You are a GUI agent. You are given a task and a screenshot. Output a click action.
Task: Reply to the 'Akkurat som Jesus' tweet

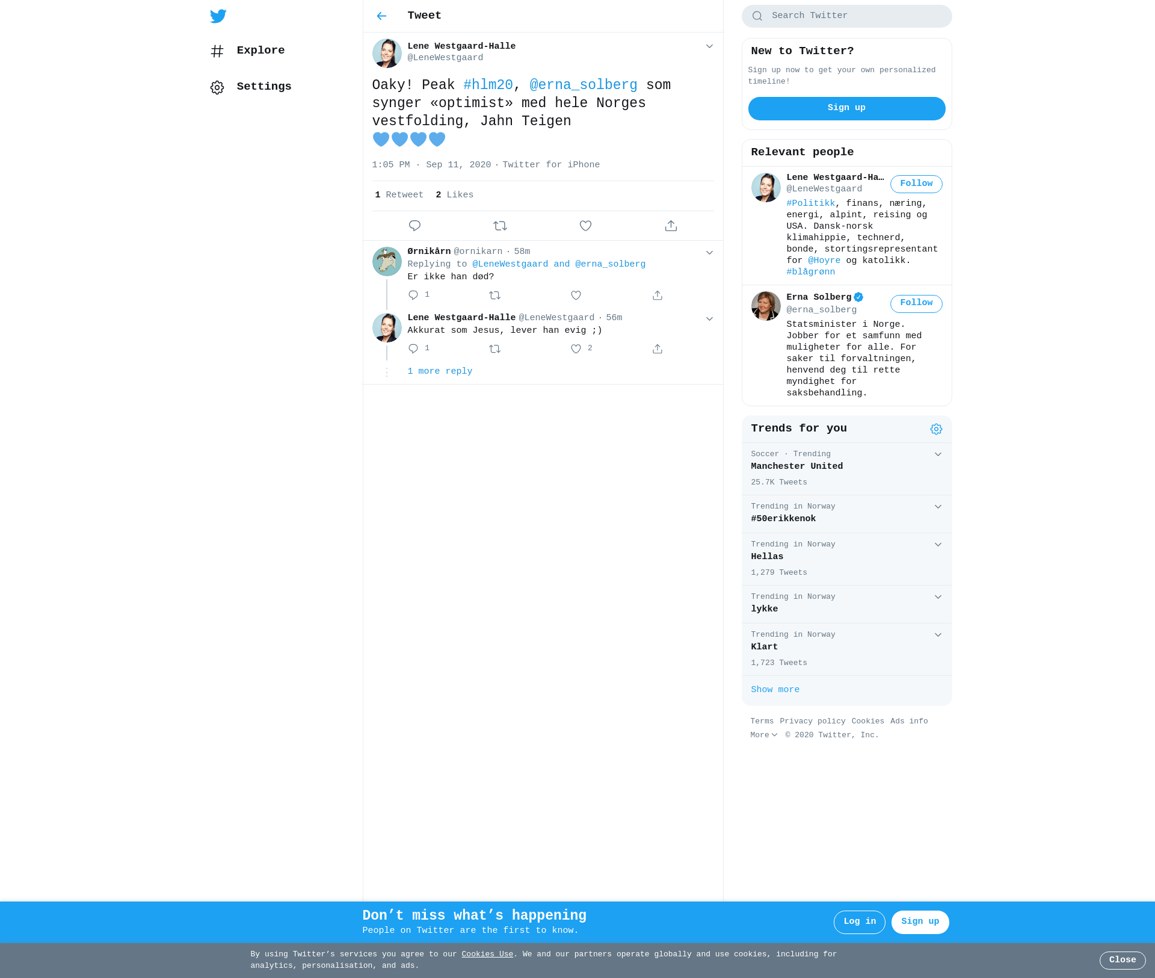point(413,348)
